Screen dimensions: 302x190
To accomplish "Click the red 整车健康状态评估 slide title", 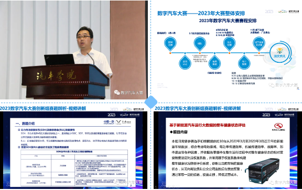I will click(208, 125).
